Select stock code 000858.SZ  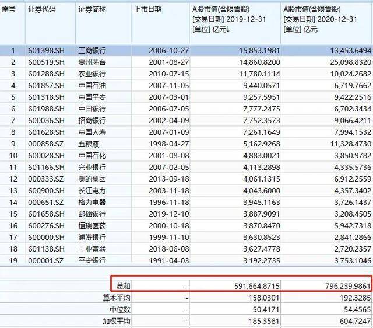(x=45, y=144)
